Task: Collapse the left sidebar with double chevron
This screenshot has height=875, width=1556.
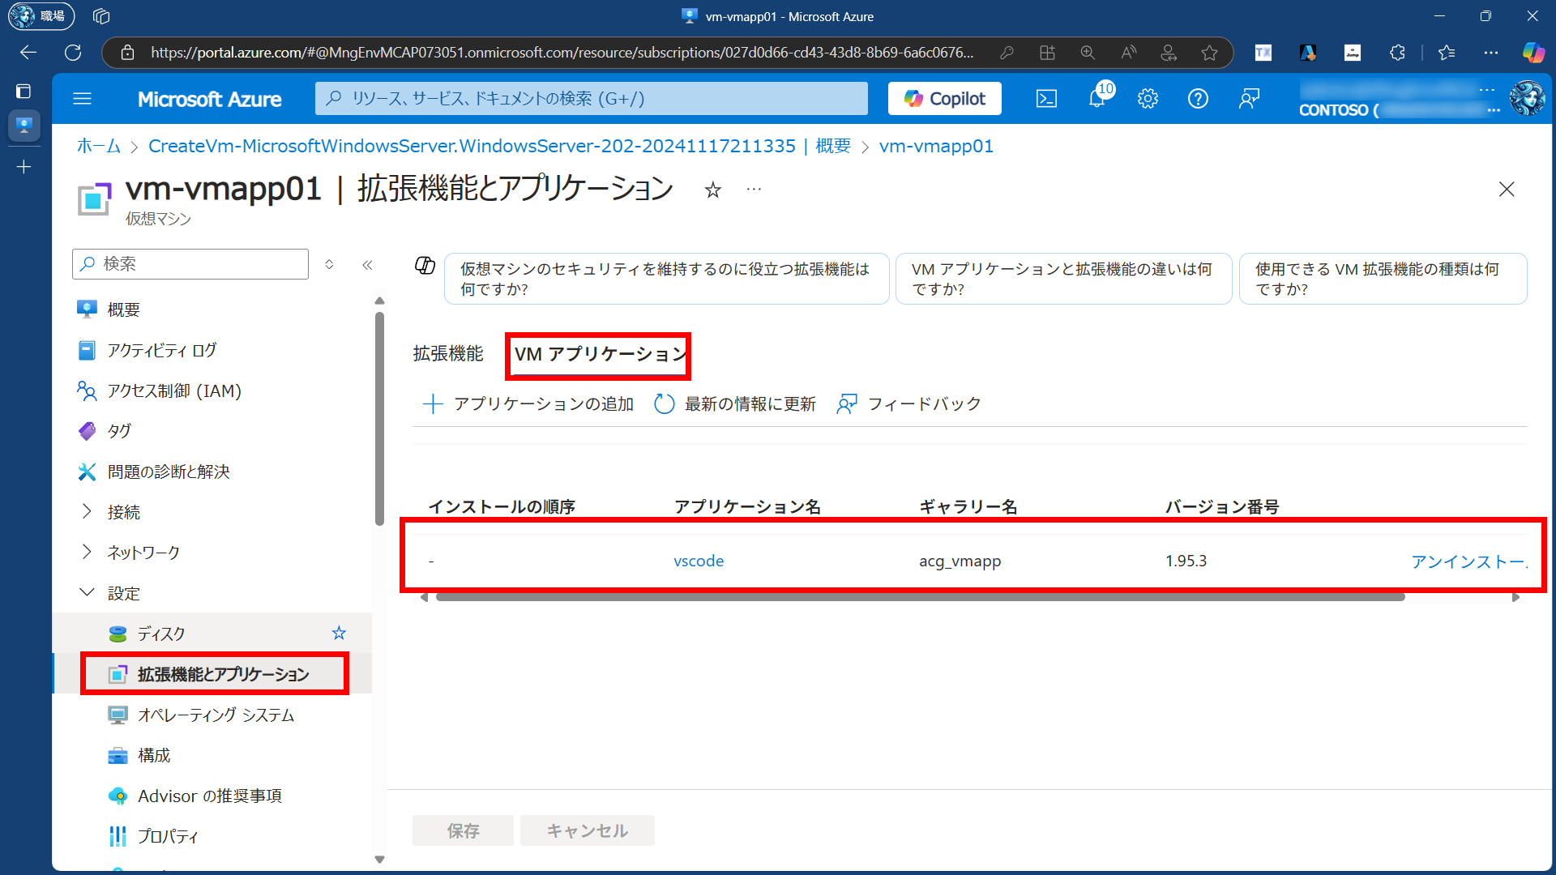Action: (367, 265)
